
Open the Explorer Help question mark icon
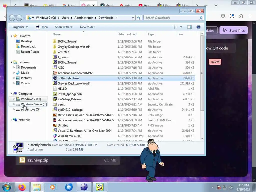click(198, 27)
